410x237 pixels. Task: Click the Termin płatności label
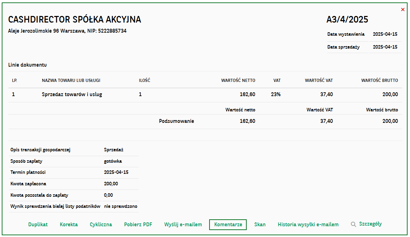pyautogui.click(x=28, y=172)
